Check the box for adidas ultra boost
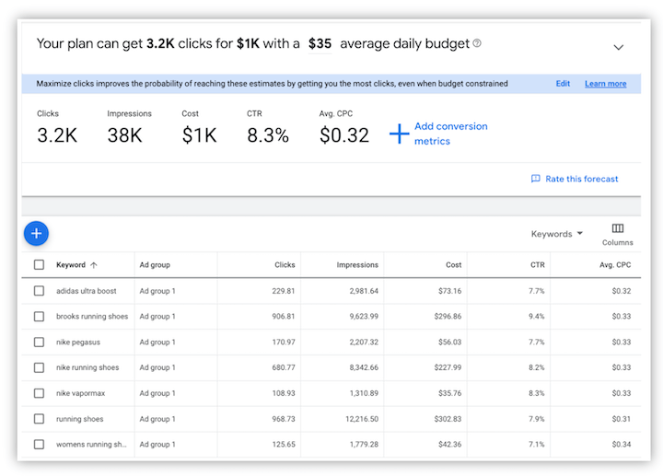The image size is (663, 476). (x=39, y=291)
